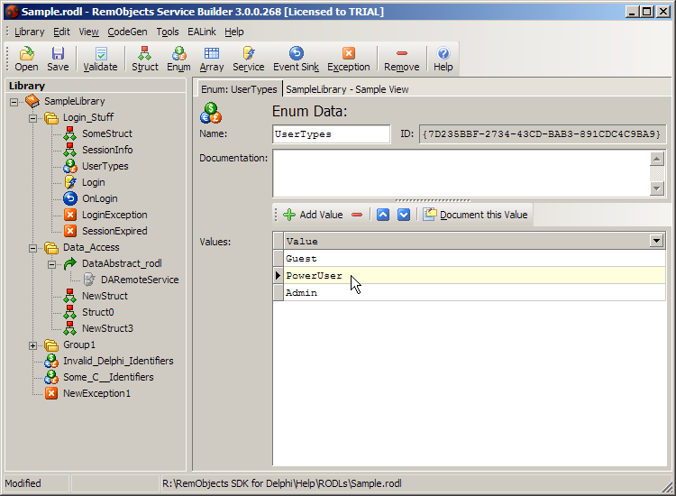Switch to SampleLibrary - Sample View tab
The height and width of the screenshot is (496, 676).
347,89
